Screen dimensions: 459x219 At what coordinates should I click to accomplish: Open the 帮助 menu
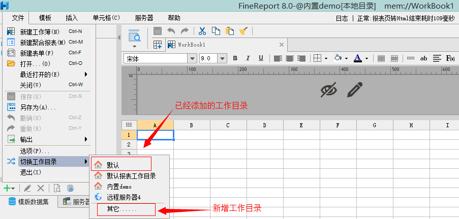click(x=174, y=18)
